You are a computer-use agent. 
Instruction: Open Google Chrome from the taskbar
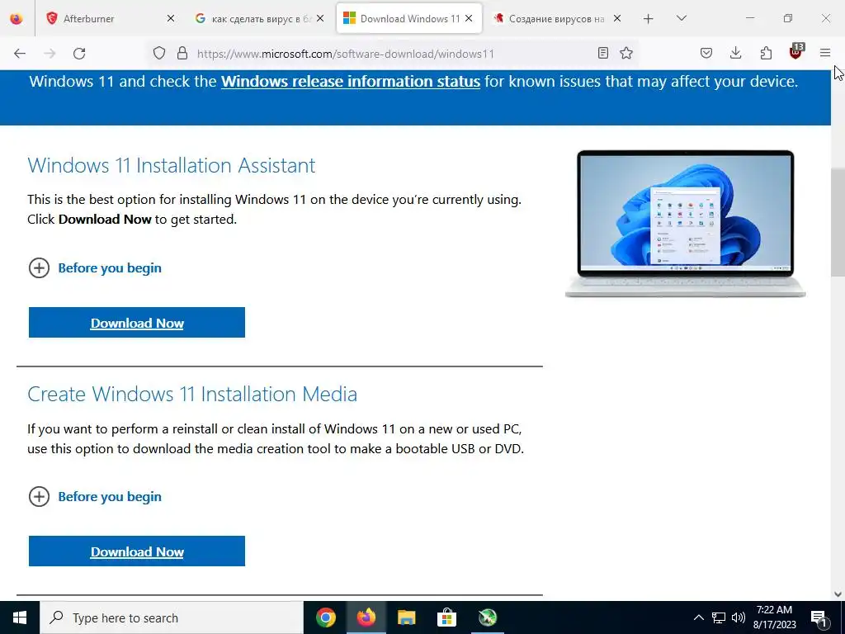point(325,617)
